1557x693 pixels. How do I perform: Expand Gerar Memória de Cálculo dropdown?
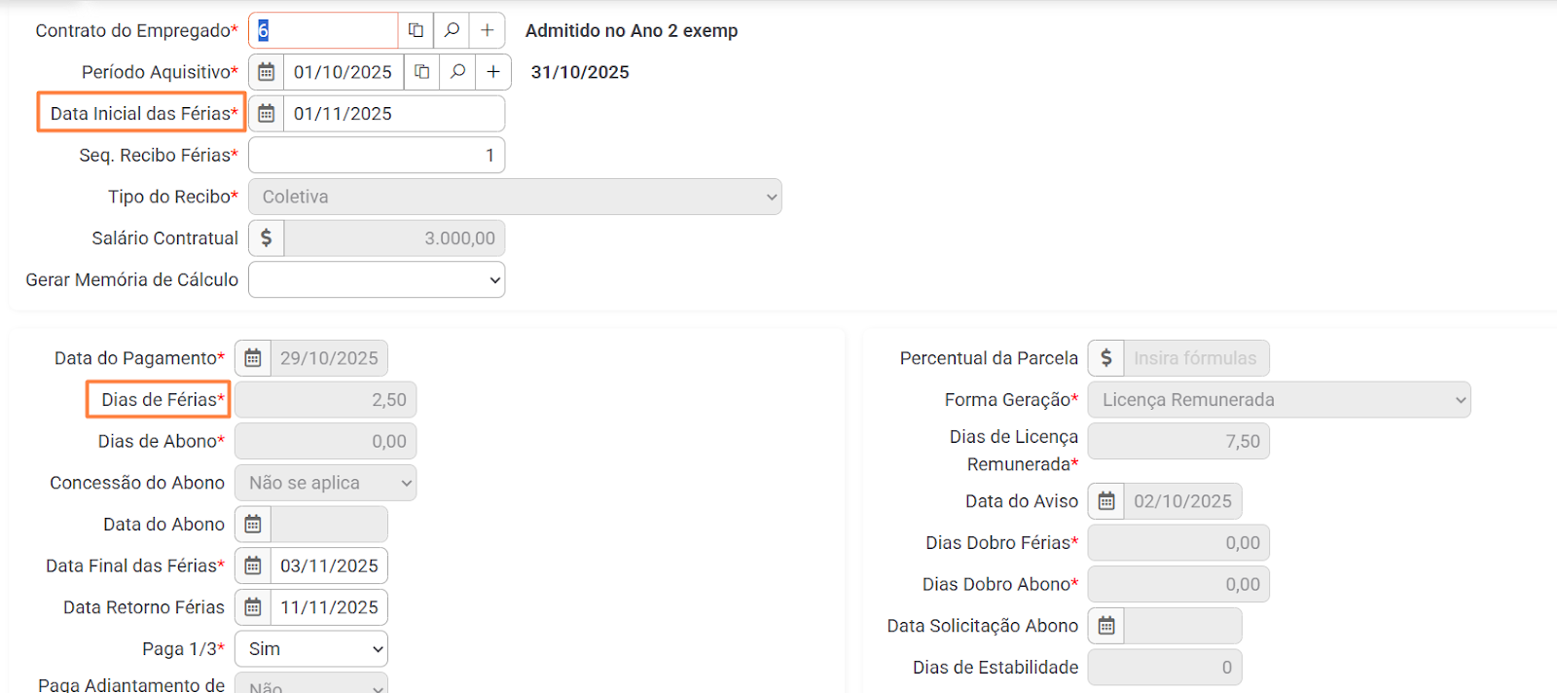pyautogui.click(x=377, y=280)
